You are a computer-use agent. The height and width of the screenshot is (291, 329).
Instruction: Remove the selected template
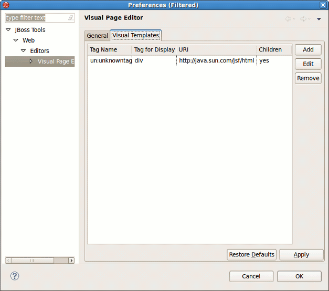[308, 78]
